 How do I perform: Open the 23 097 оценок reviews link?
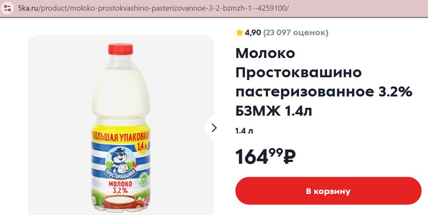pos(296,33)
